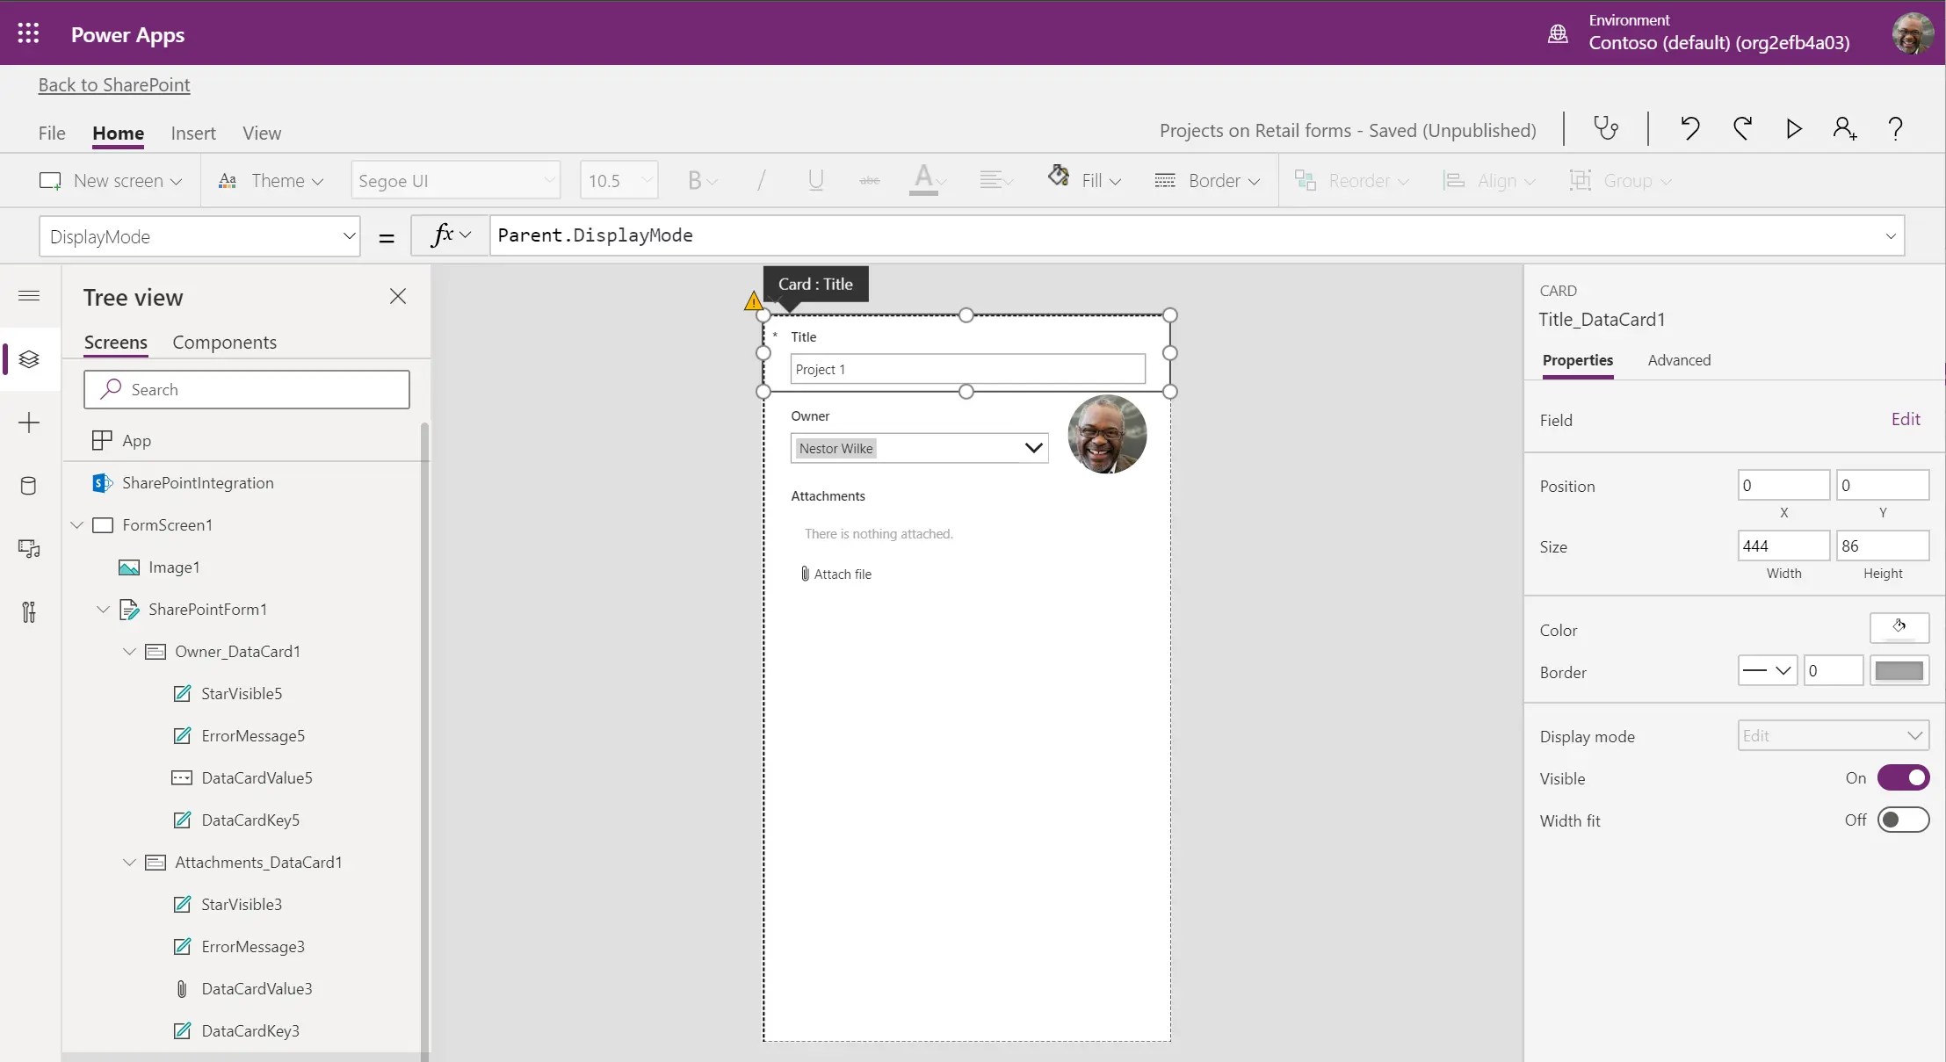Open the Advanced tools icon in sidebar
Image resolution: width=1946 pixels, height=1062 pixels.
pyautogui.click(x=29, y=612)
